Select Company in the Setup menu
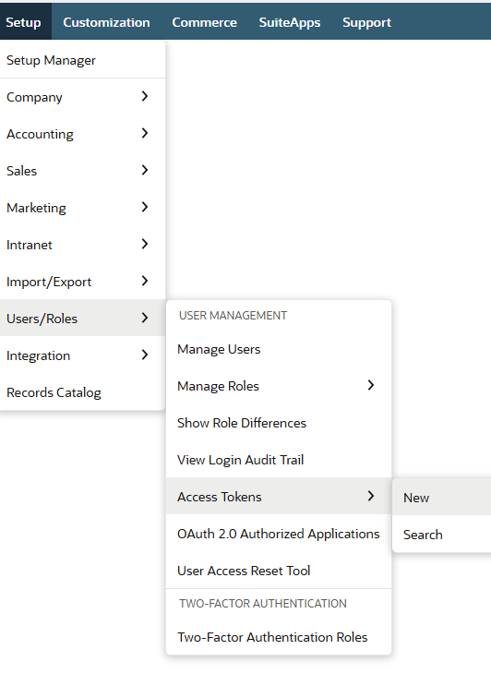491x686 pixels. pos(82,97)
